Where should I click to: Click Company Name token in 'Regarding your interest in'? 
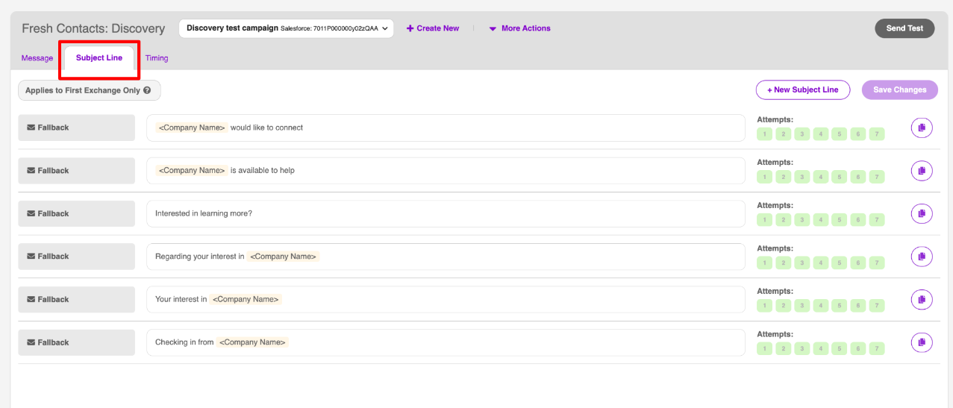pos(283,257)
